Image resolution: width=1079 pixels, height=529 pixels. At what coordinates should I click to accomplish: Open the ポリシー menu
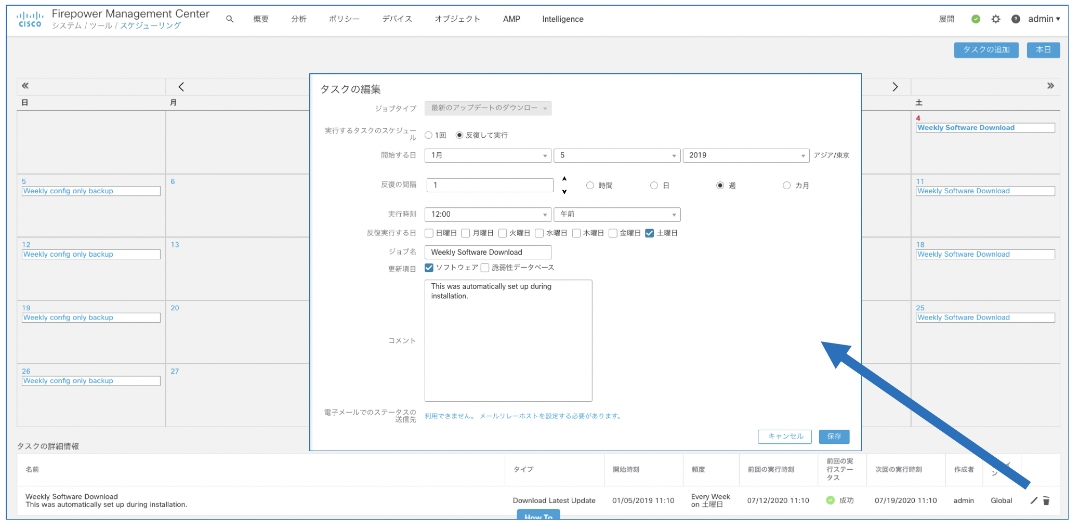[x=344, y=19]
